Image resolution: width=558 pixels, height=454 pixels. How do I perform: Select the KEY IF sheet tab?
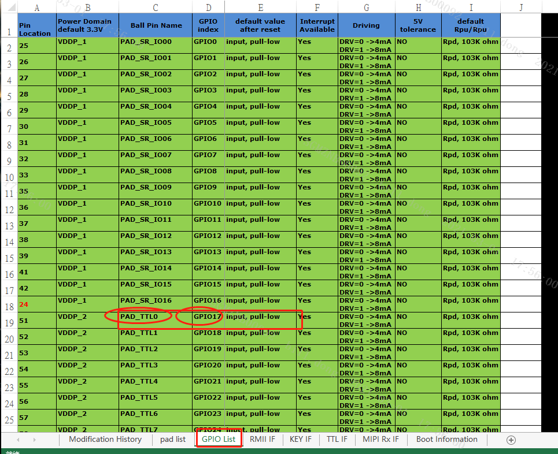tap(300, 439)
